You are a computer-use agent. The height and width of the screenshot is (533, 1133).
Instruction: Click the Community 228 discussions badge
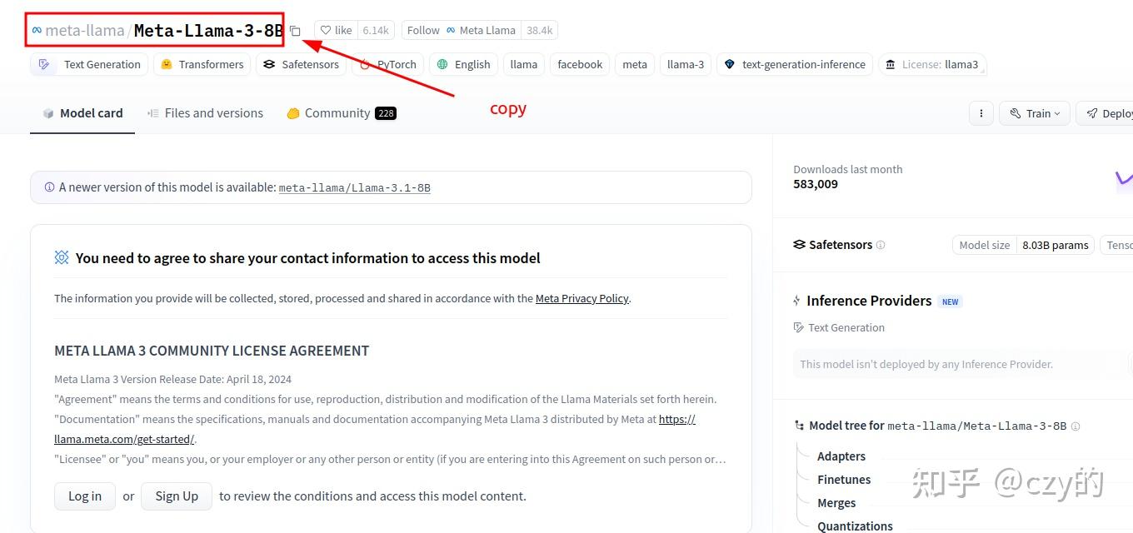click(386, 113)
